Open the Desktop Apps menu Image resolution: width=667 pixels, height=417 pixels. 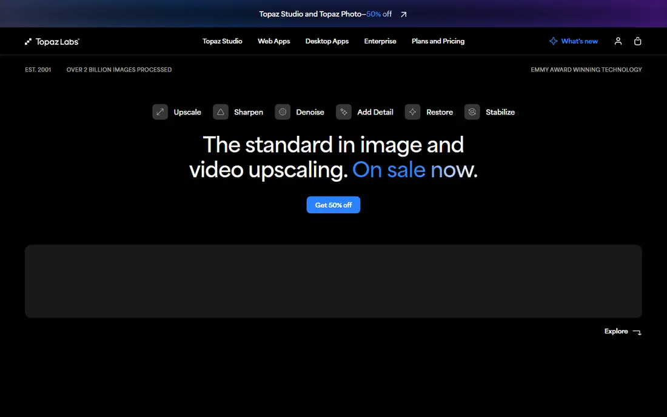327,41
